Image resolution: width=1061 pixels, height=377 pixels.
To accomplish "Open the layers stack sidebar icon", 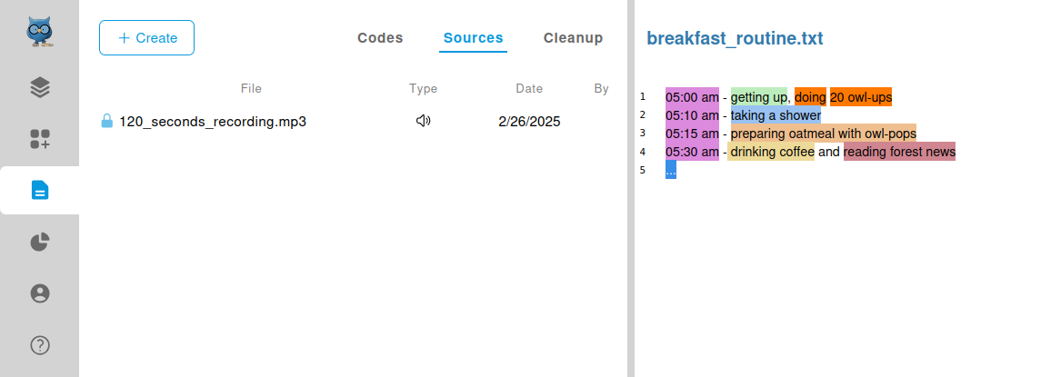I will point(39,87).
